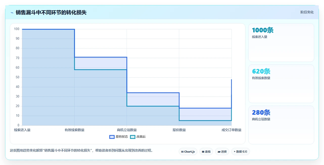
Task: Select the 280条 商机立项数量 card
Action: pyautogui.click(x=281, y=125)
